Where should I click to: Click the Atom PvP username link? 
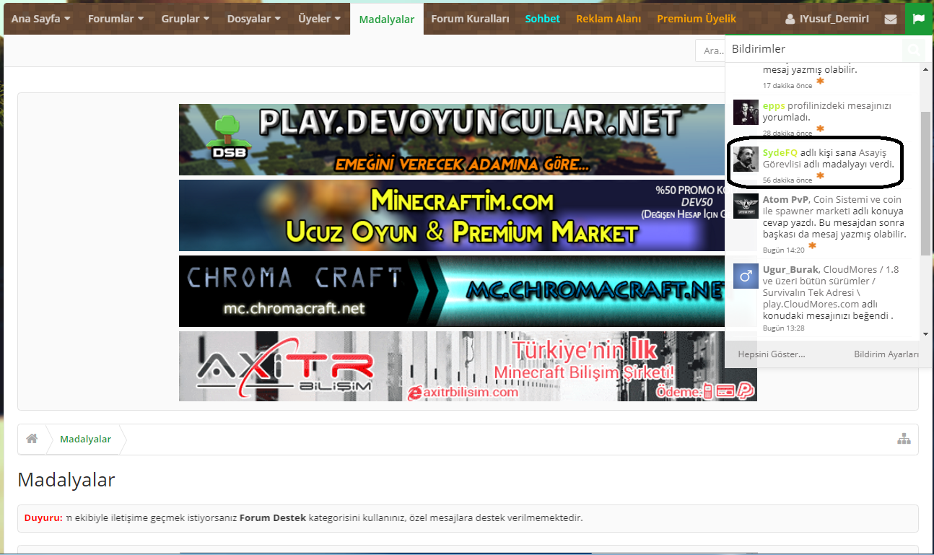(786, 199)
